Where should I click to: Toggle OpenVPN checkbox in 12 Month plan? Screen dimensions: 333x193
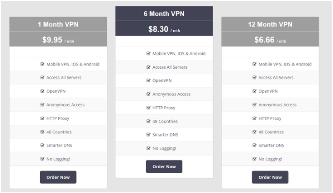[254, 91]
